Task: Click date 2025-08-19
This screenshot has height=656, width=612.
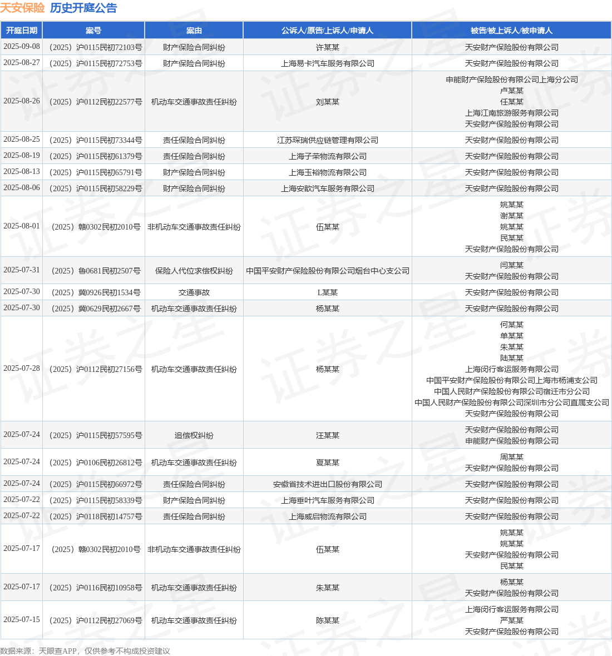Action: pyautogui.click(x=22, y=156)
